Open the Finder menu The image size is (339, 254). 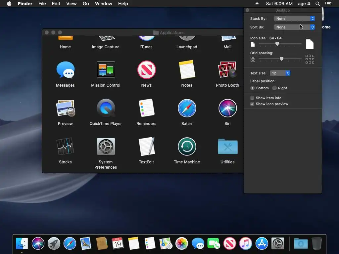coord(25,4)
